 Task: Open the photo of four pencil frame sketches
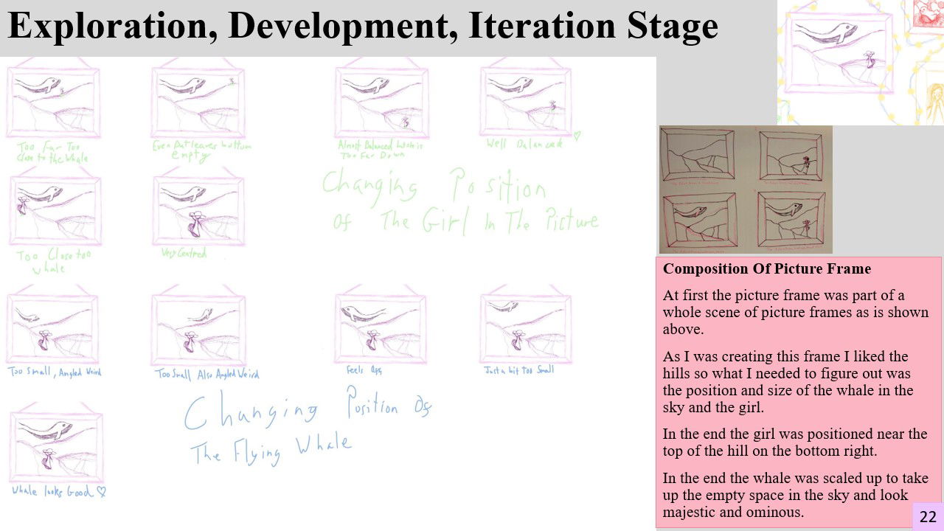pyautogui.click(x=745, y=190)
